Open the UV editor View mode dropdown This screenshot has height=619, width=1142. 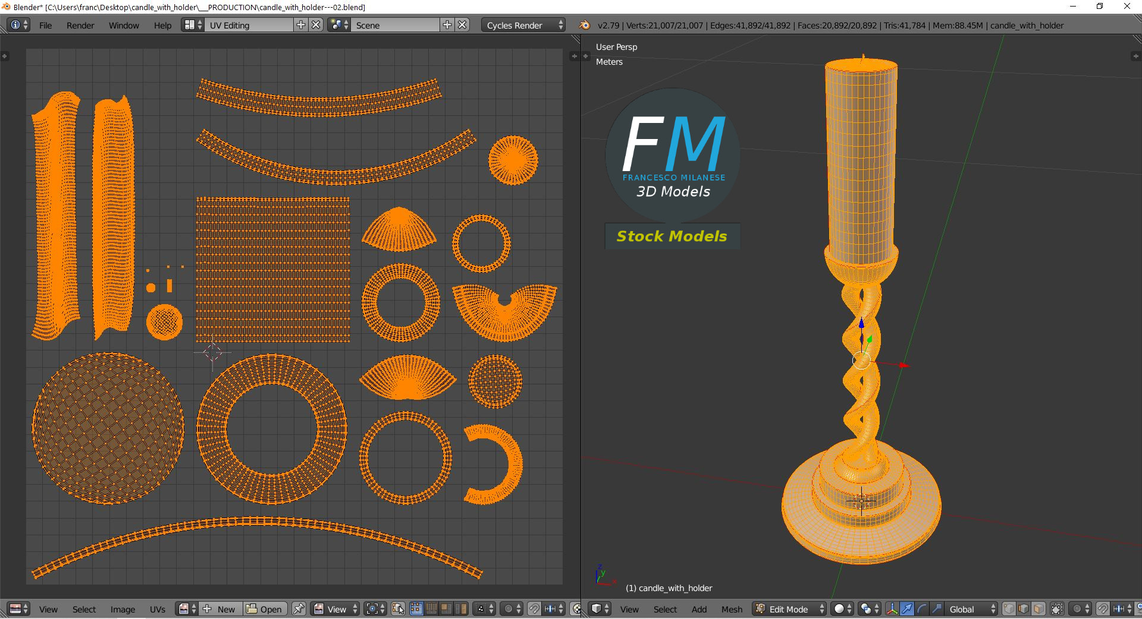[x=336, y=609]
